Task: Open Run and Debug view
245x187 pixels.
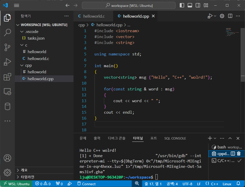Action: click(7, 62)
